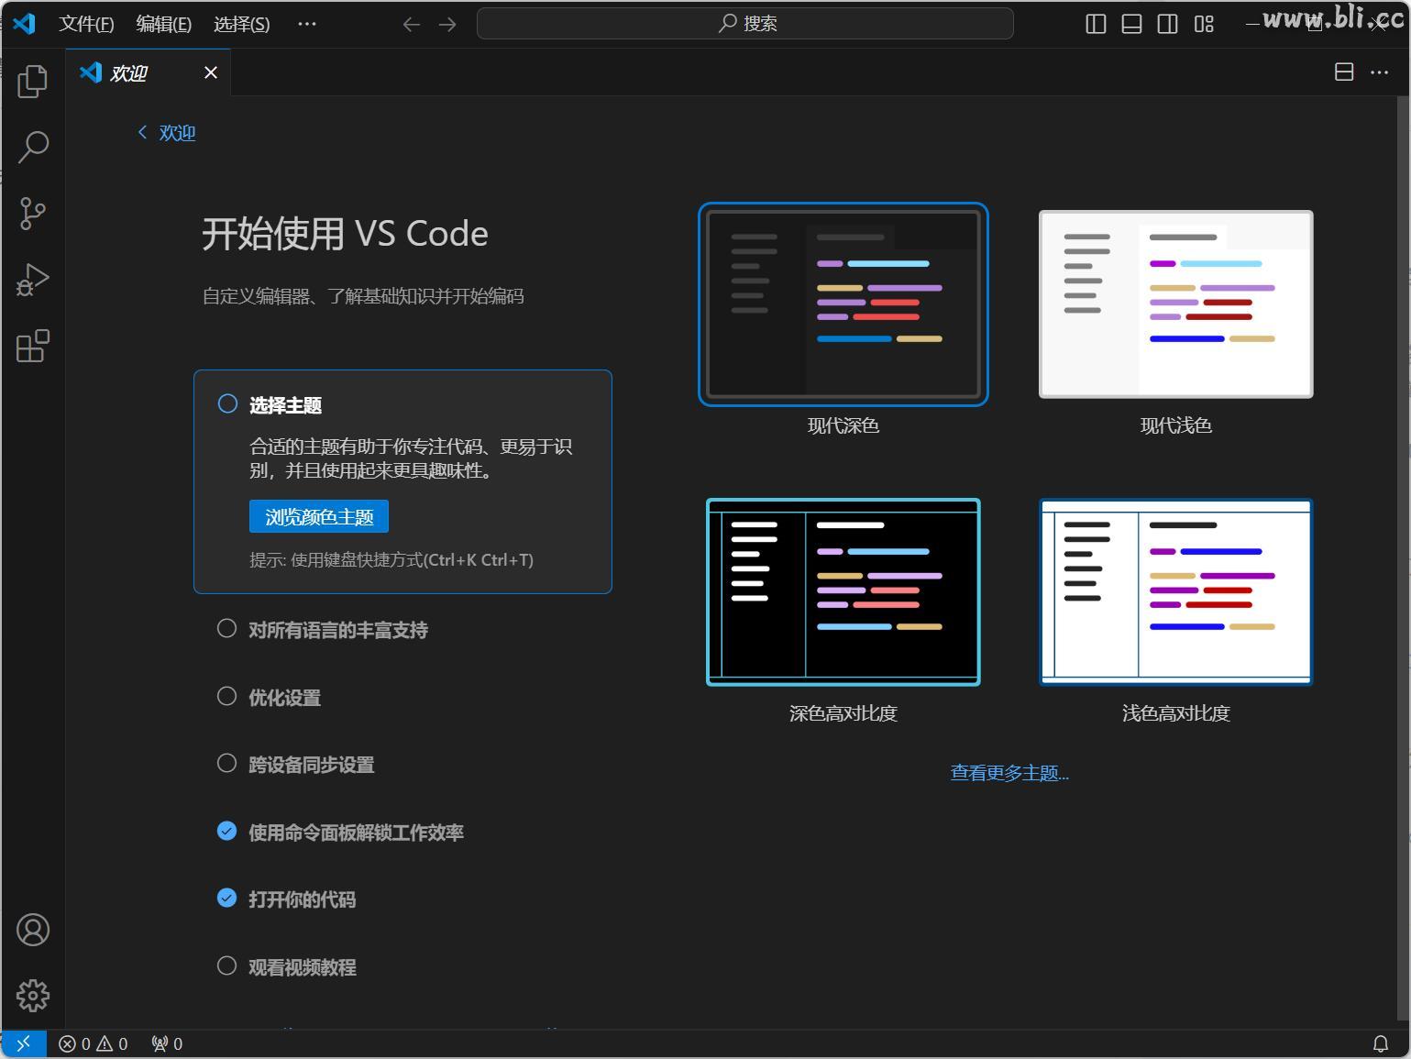
Task: Open the 文件 menu
Action: point(87,23)
